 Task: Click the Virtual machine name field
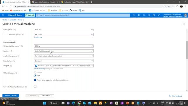[64, 46]
